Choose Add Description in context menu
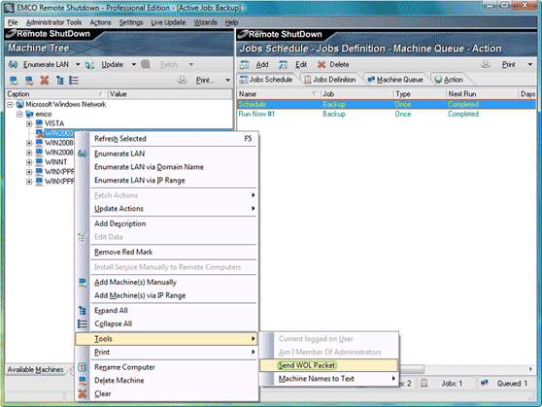This screenshot has height=407, width=542. click(166, 223)
